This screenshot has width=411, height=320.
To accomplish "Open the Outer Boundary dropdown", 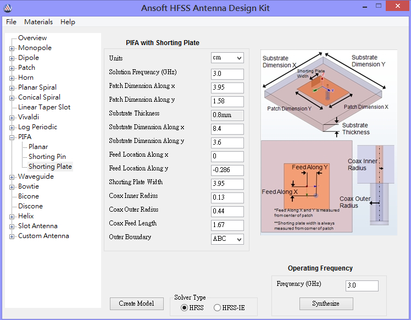I will click(x=227, y=239).
